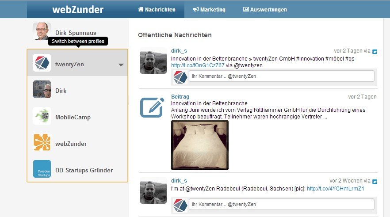Click the Dresden Startups blue icon
Screen dimensions: 390x217
coord(42,169)
